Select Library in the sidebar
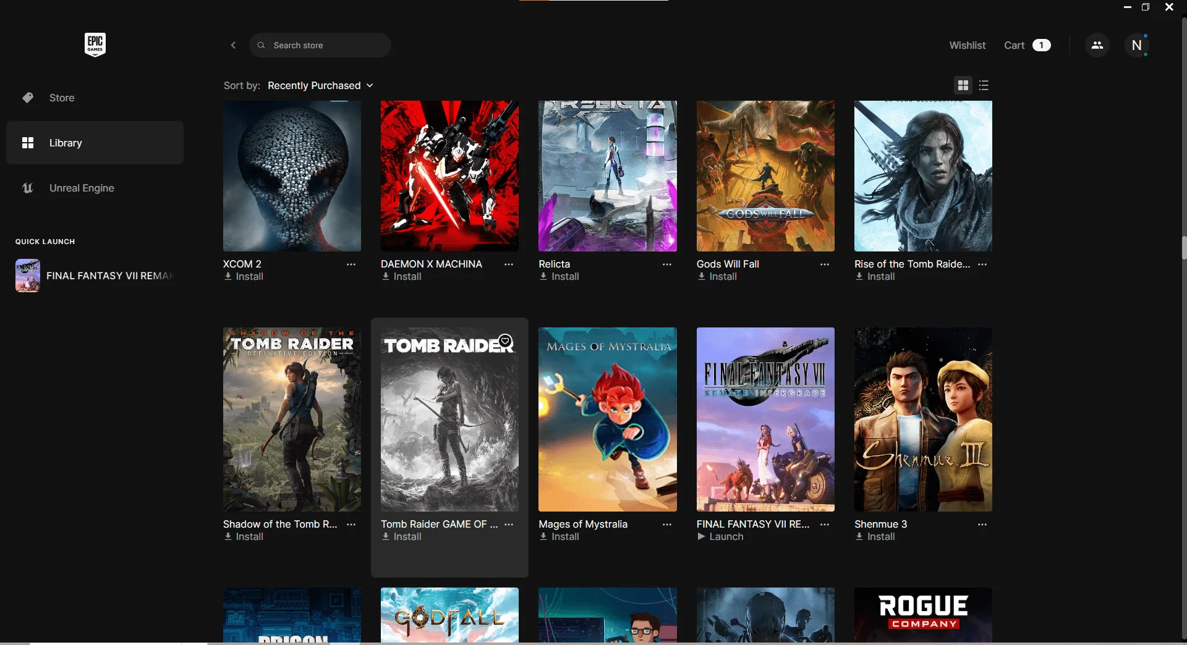Viewport: 1187px width, 645px height. [95, 143]
